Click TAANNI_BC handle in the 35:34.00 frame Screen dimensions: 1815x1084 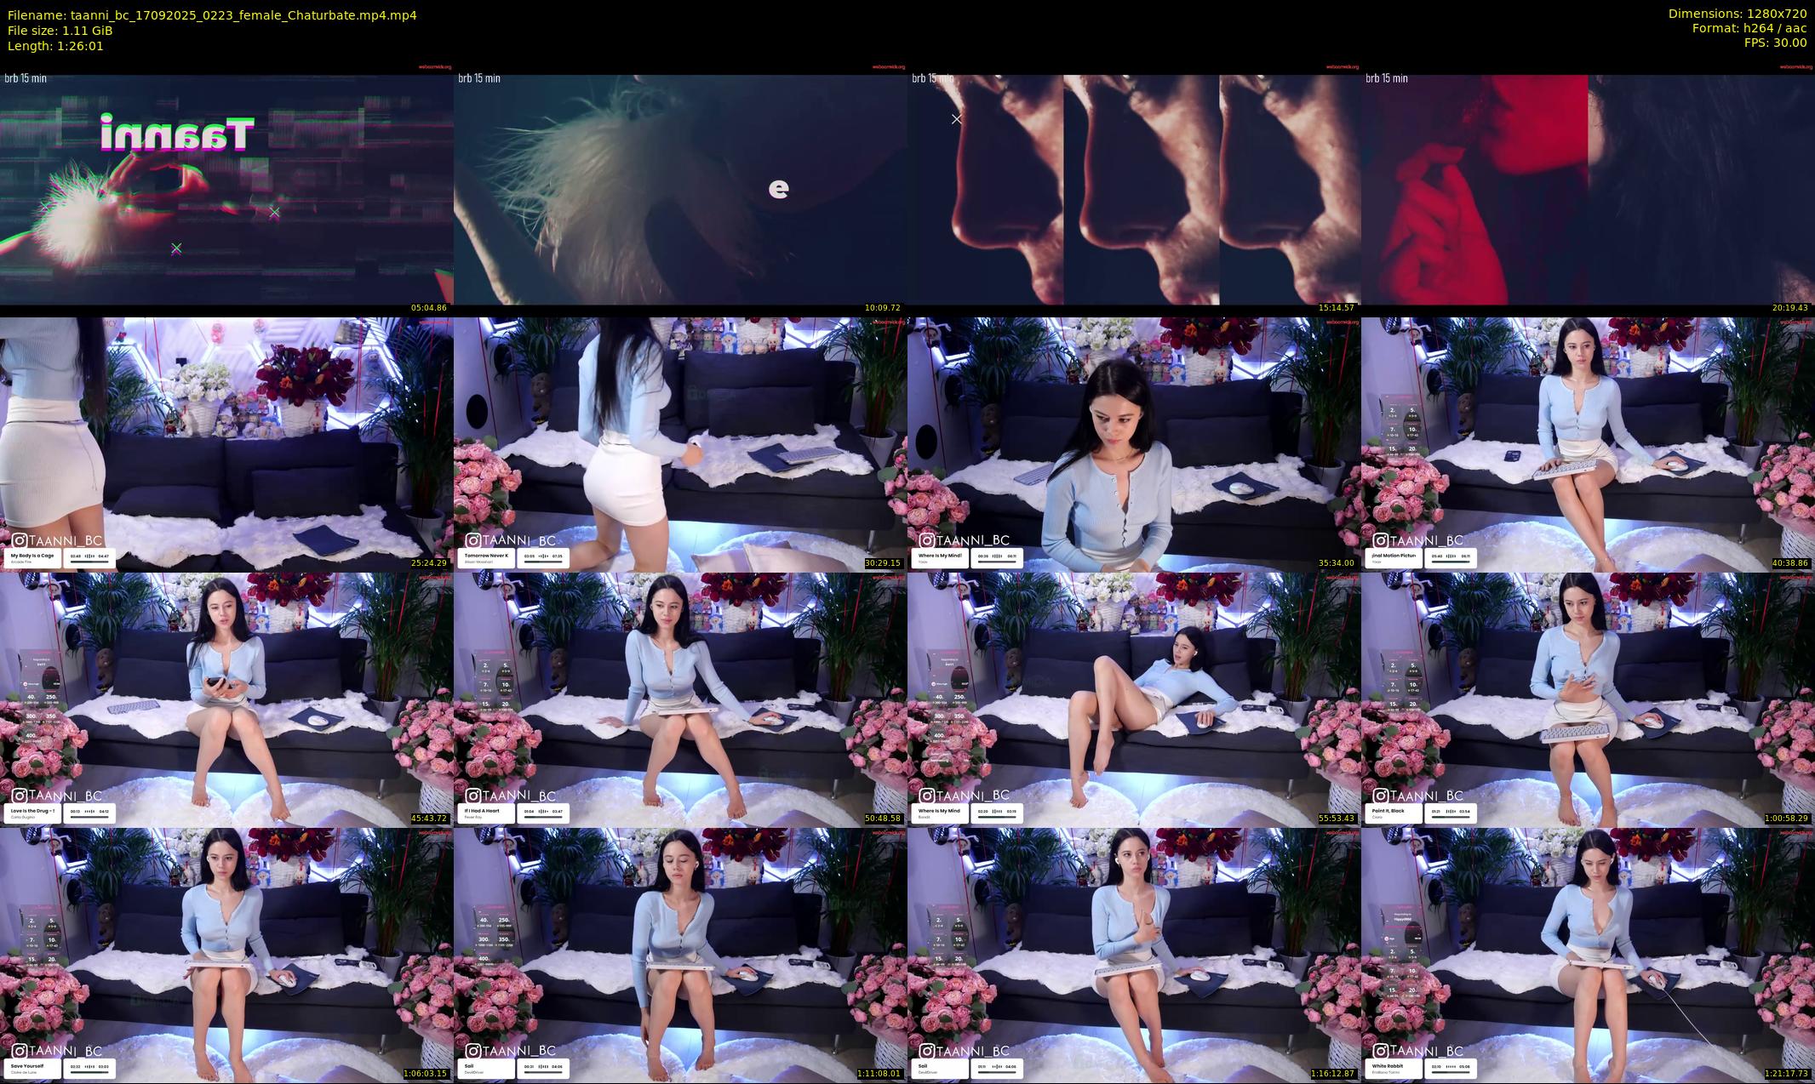(x=973, y=540)
